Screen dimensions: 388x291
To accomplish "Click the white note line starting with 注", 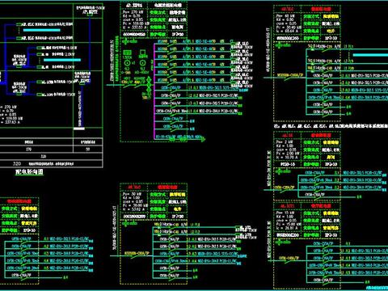I will (x=331, y=126).
